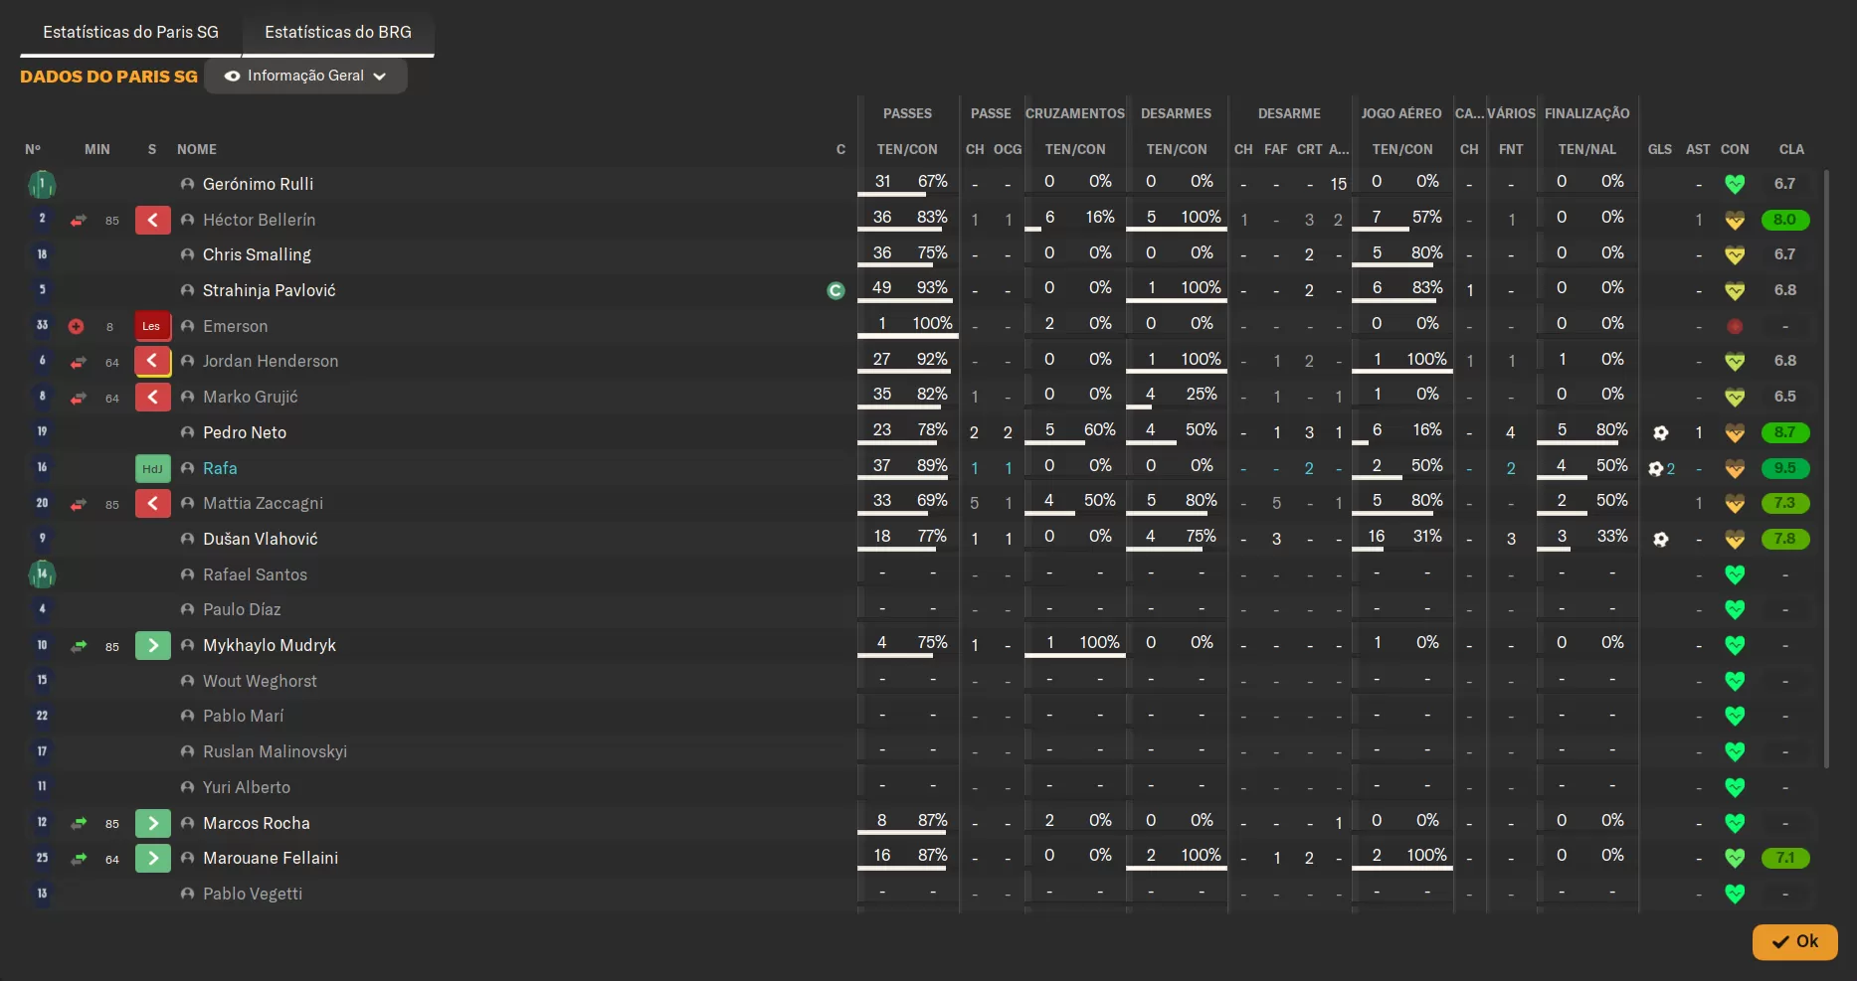Open Pablo Marí's player profile
This screenshot has width=1857, height=981.
[x=244, y=716]
